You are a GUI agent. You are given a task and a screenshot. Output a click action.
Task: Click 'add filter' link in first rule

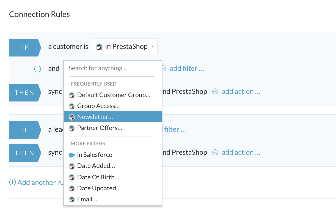pos(187,68)
